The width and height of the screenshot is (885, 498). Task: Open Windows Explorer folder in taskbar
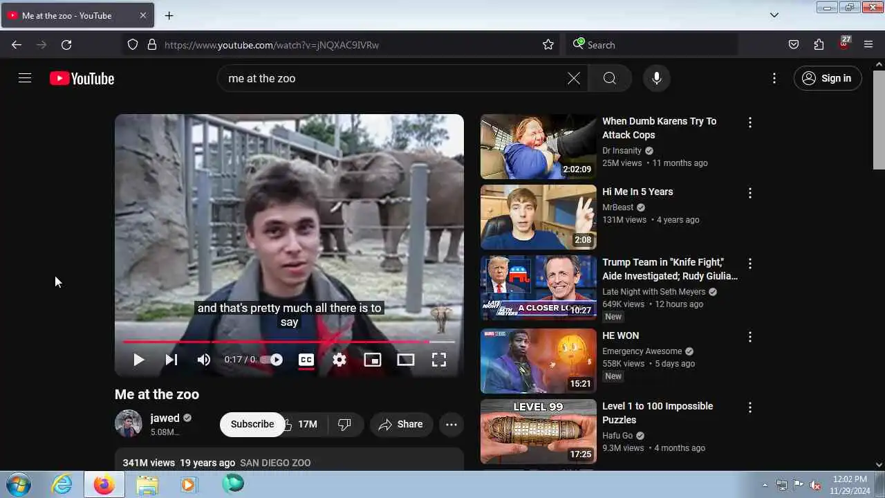[x=147, y=484]
